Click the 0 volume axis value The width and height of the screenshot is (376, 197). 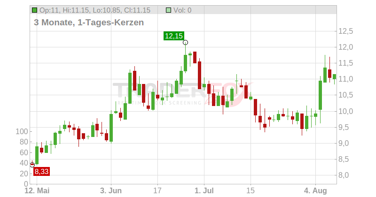pyautogui.click(x=26, y=184)
